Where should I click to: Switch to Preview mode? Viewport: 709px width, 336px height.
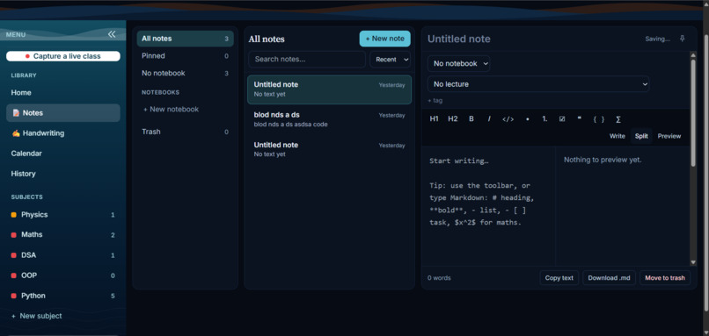pos(669,136)
